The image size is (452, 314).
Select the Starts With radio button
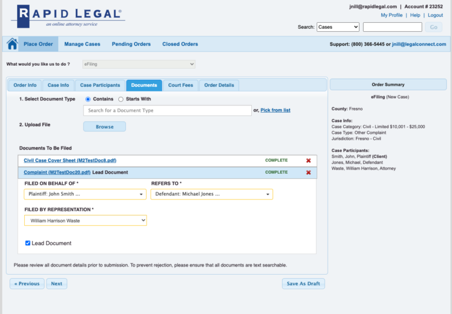[121, 99]
